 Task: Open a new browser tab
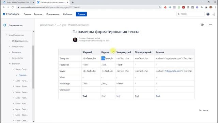point(73,2)
